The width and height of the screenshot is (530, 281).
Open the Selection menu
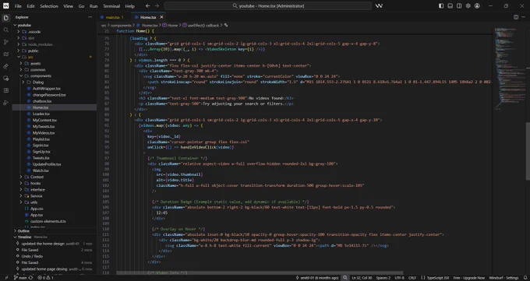[x=49, y=6]
